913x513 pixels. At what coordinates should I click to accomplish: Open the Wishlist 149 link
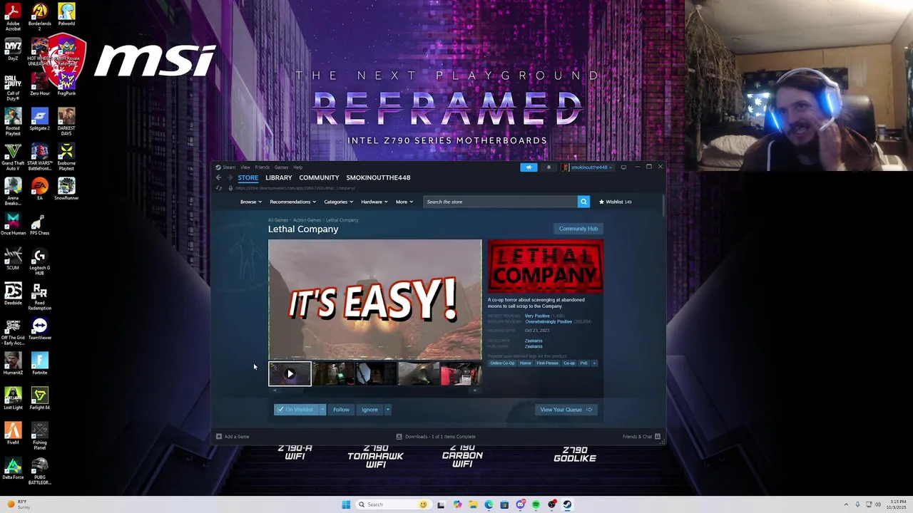click(615, 202)
